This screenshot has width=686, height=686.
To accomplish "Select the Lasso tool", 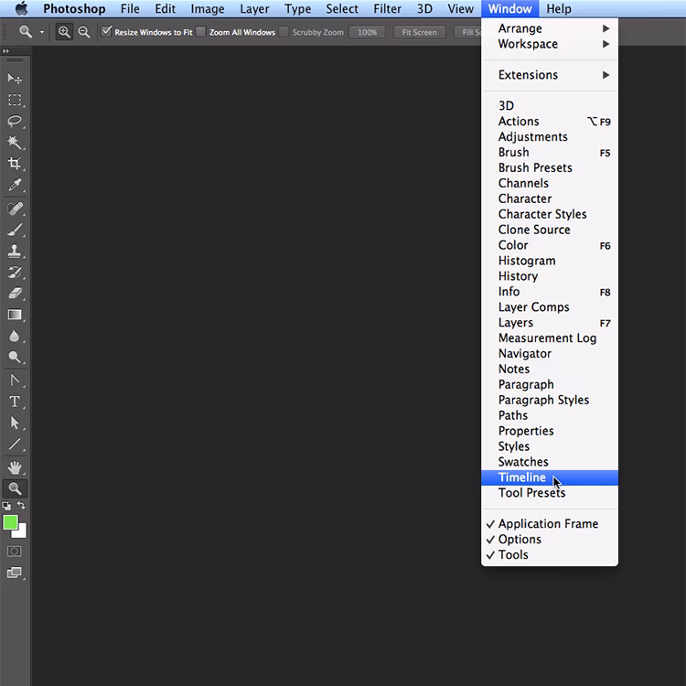I will [x=15, y=122].
